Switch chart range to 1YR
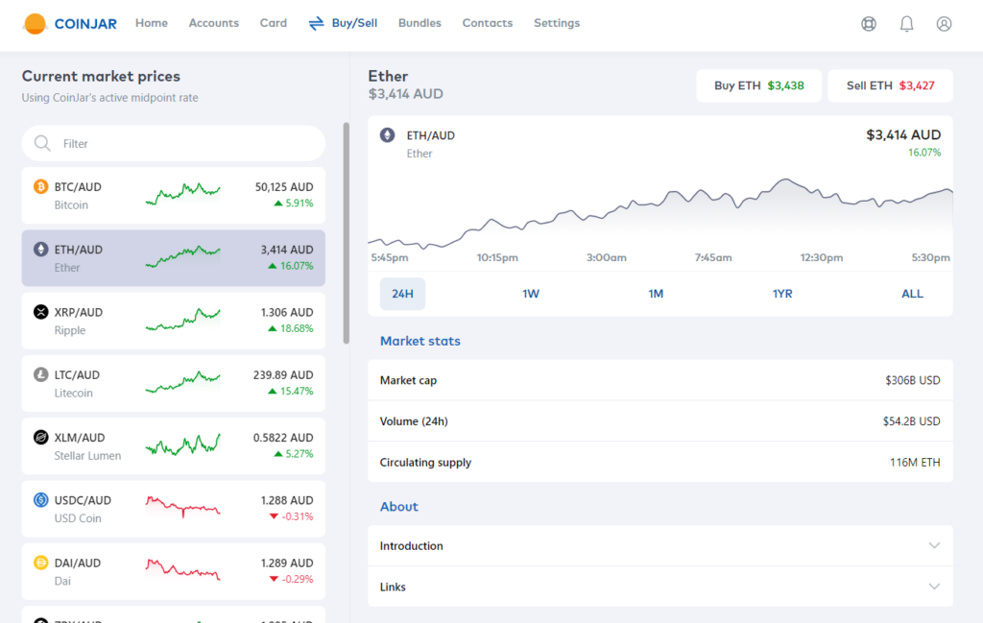The image size is (983, 623). point(782,294)
